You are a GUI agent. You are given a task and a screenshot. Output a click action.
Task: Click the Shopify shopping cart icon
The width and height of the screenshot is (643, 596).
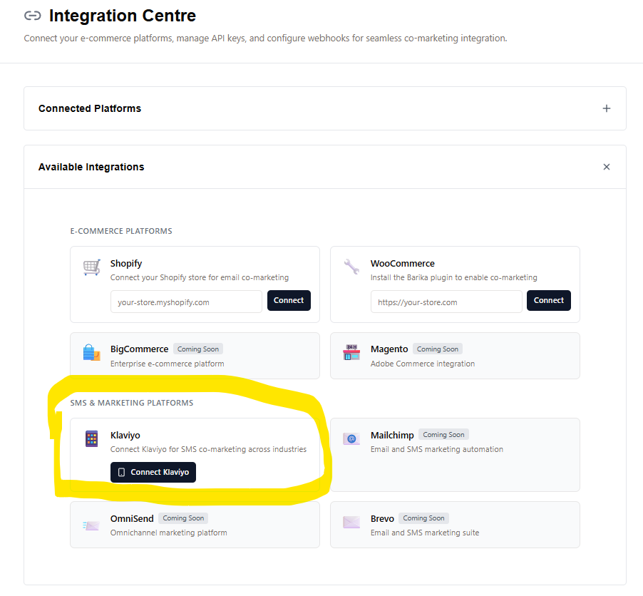(92, 267)
